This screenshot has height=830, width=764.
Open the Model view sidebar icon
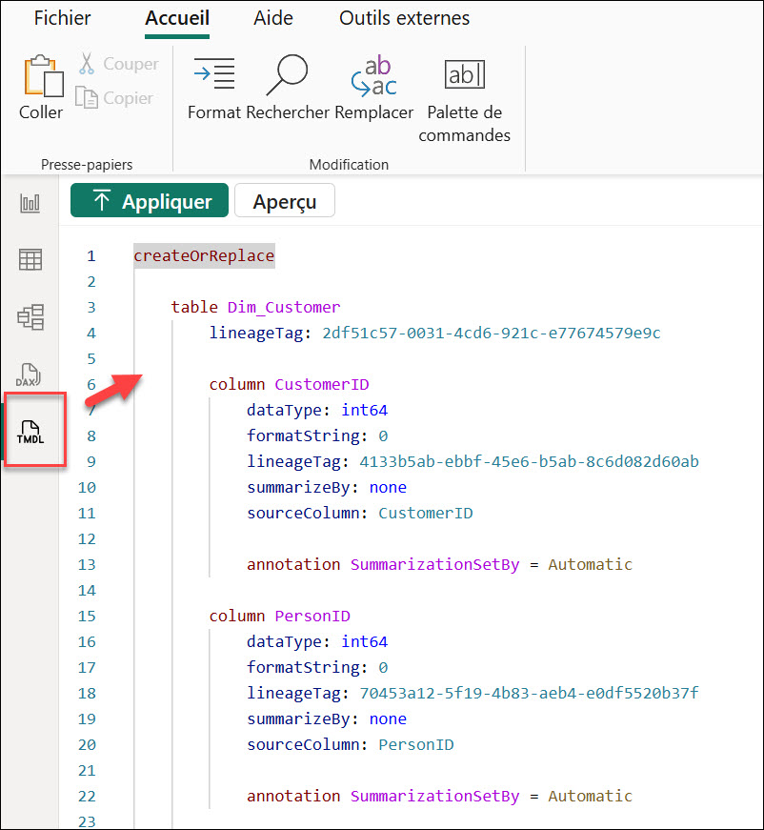click(30, 316)
